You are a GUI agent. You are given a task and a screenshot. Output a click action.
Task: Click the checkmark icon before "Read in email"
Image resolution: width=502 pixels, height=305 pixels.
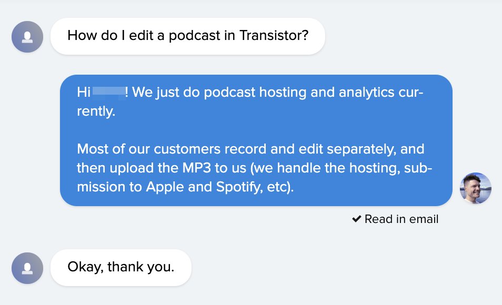tap(356, 219)
